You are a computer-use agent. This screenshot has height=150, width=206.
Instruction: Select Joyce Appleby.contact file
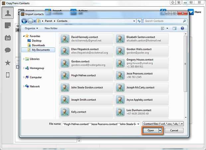click(141, 100)
